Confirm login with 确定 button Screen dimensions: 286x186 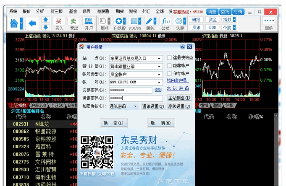tap(114, 123)
